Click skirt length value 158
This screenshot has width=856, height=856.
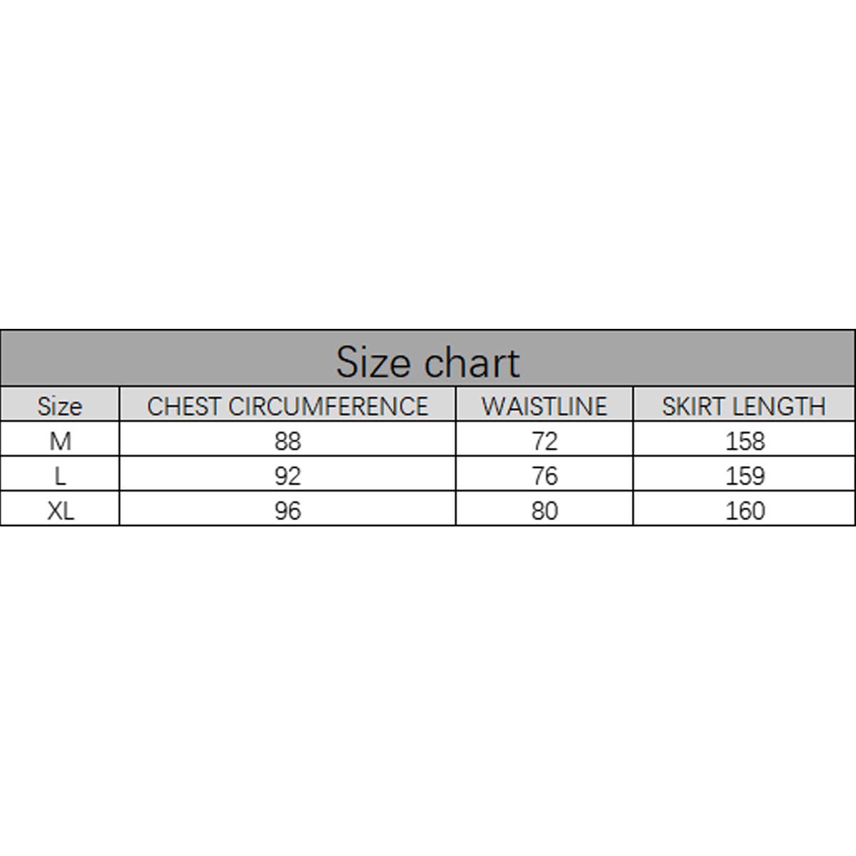(745, 441)
